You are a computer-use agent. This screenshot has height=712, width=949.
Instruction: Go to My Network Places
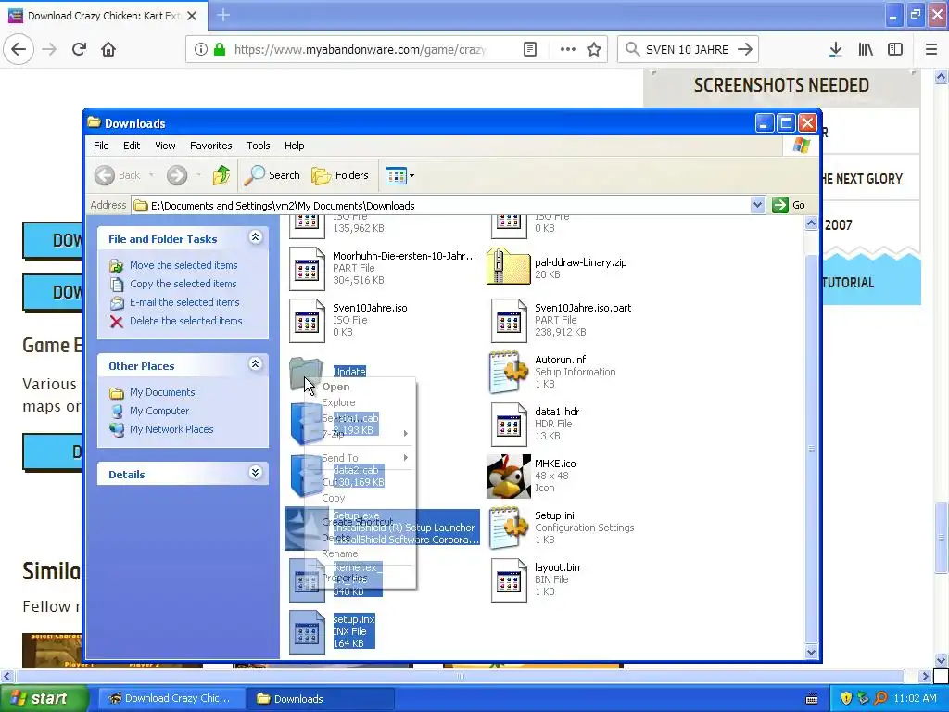tap(171, 429)
